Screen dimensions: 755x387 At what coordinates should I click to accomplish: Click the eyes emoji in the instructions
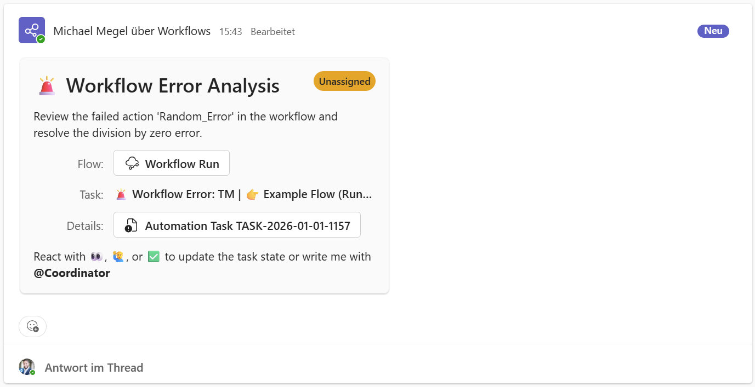click(x=96, y=257)
